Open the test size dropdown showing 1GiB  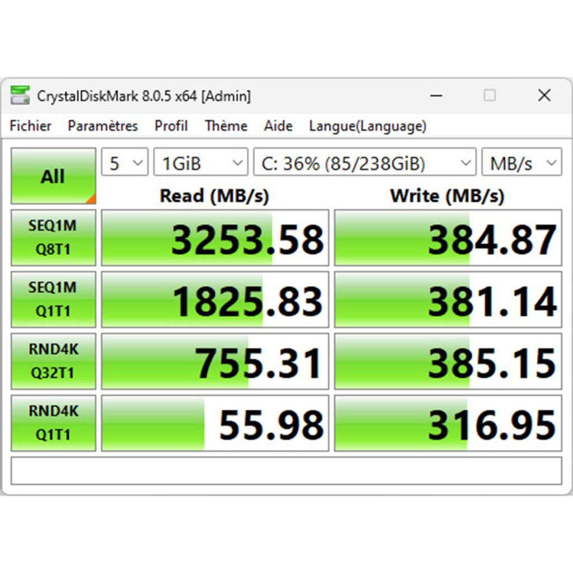pyautogui.click(x=200, y=162)
